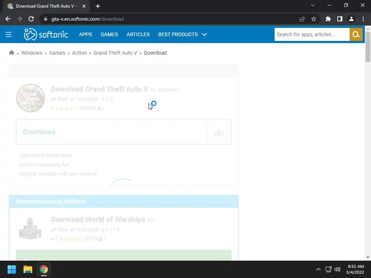Image resolution: width=371 pixels, height=278 pixels.
Task: Open Chrome's three-dot menu
Action: (x=363, y=19)
